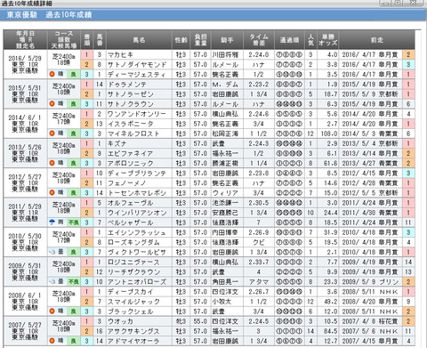
Task: Select horse name マカヒキ
Action: [x=120, y=54]
